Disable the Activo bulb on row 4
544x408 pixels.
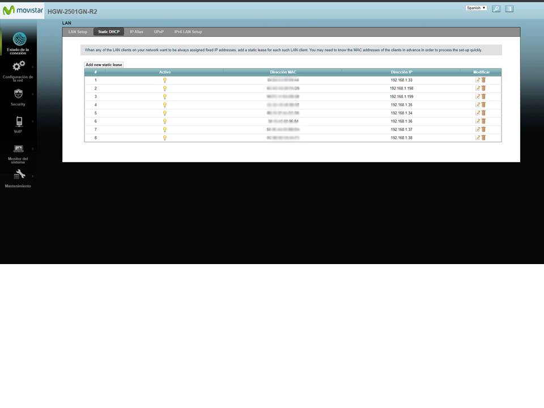(x=165, y=104)
